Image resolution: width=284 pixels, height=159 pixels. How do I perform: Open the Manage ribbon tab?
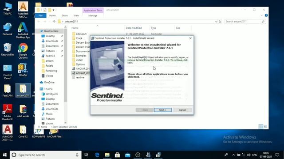click(93, 15)
